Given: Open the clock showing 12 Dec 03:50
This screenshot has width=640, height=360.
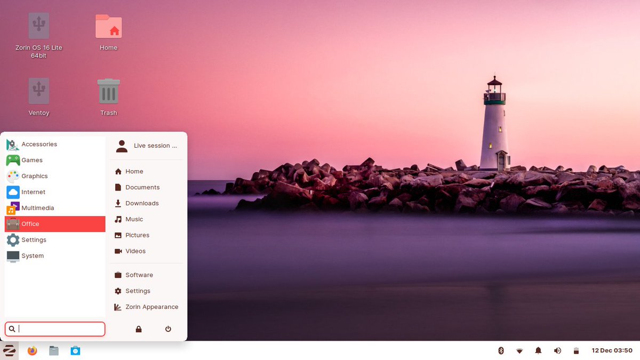Looking at the screenshot, I should click(x=612, y=350).
